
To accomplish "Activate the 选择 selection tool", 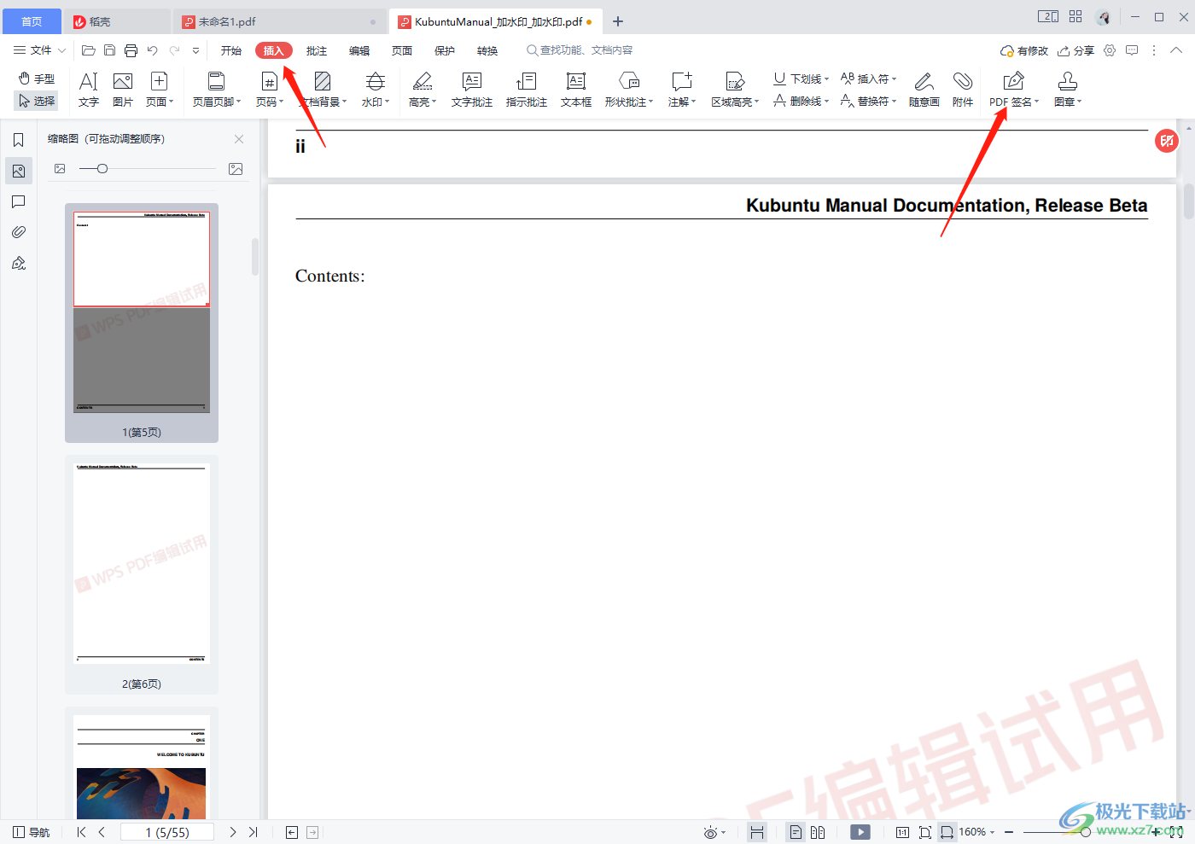I will (37, 101).
